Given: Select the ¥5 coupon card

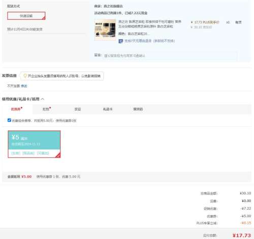Looking at the screenshot, I should [34, 144].
